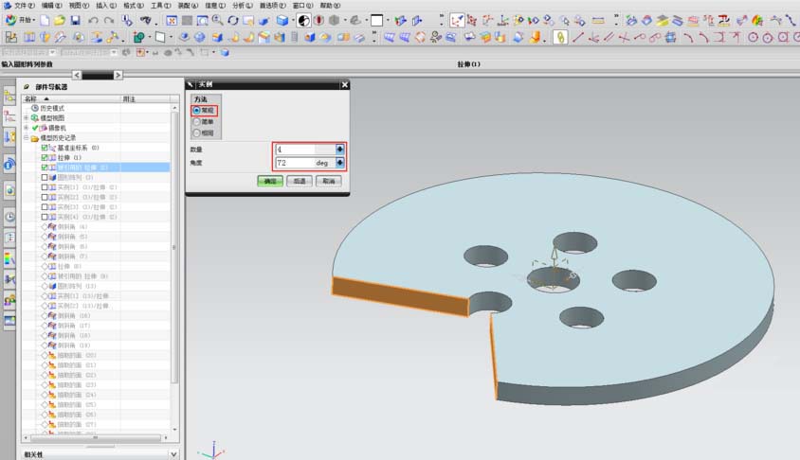Click the Fit view icon

[172, 20]
